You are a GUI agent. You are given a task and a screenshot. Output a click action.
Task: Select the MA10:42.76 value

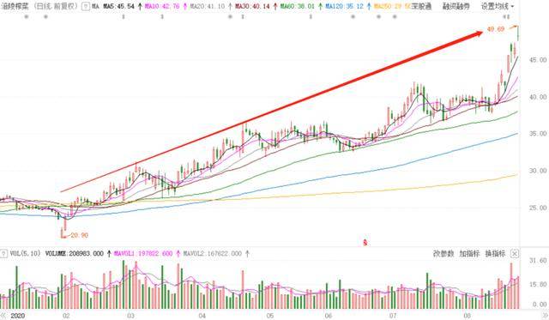point(162,6)
